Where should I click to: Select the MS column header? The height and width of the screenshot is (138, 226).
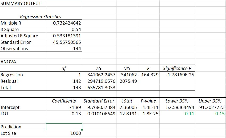[127, 68]
